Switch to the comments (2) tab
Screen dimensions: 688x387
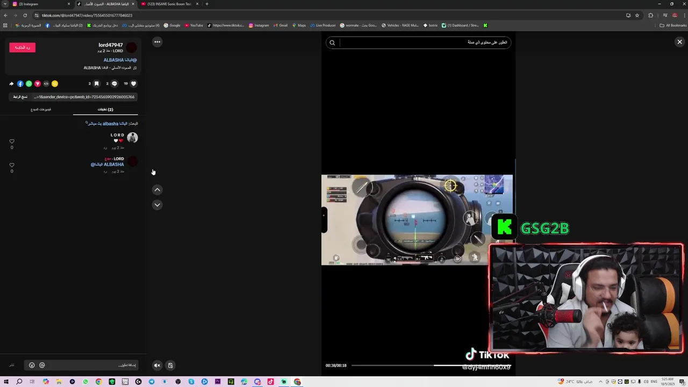tap(105, 109)
